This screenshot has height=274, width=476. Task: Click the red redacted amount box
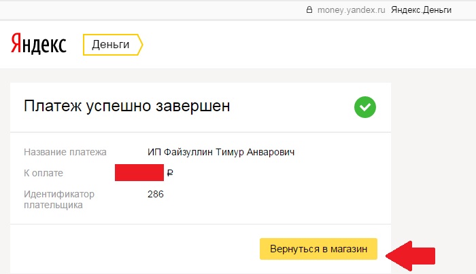[x=139, y=172]
